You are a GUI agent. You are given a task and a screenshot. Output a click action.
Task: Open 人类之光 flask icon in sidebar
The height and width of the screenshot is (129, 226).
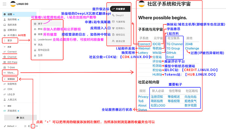click(x=5, y=100)
